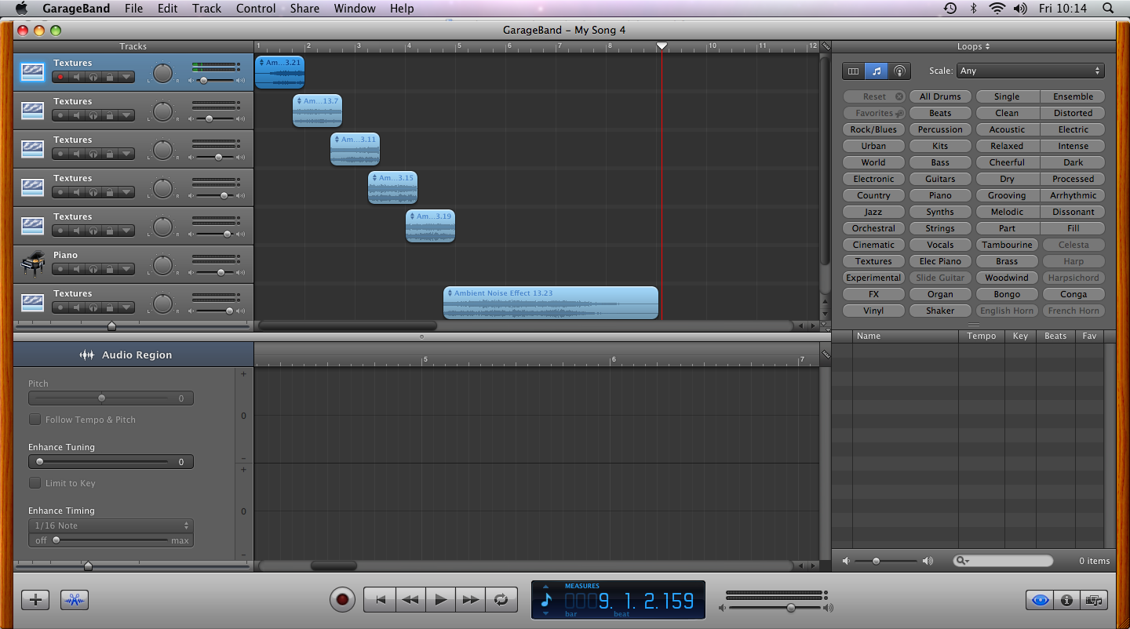Open the editor grid ruler button
This screenshot has height=629, width=1130.
click(x=826, y=354)
